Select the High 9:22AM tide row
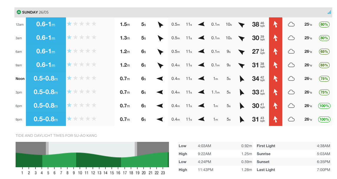Viewport: 337px width, 179px height. tap(215, 154)
